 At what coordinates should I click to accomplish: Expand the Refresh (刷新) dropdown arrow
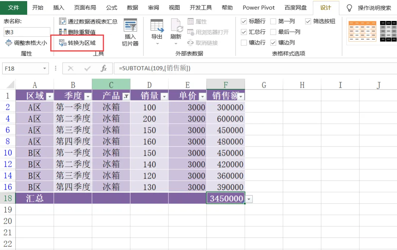176,43
